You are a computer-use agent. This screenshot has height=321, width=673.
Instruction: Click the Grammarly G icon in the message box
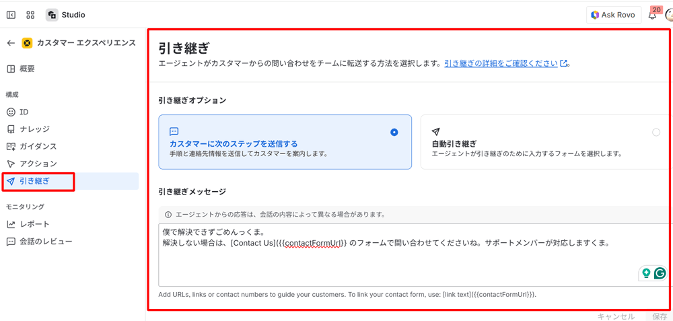(660, 273)
